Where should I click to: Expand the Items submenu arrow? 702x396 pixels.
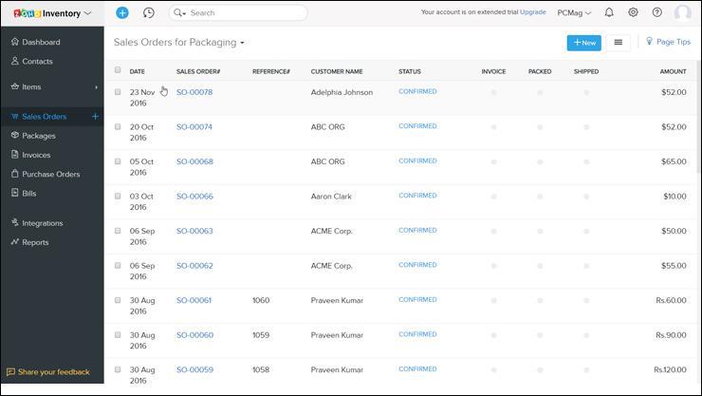click(96, 87)
